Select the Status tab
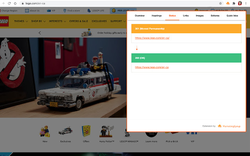This screenshot has height=156, width=250. click(172, 16)
